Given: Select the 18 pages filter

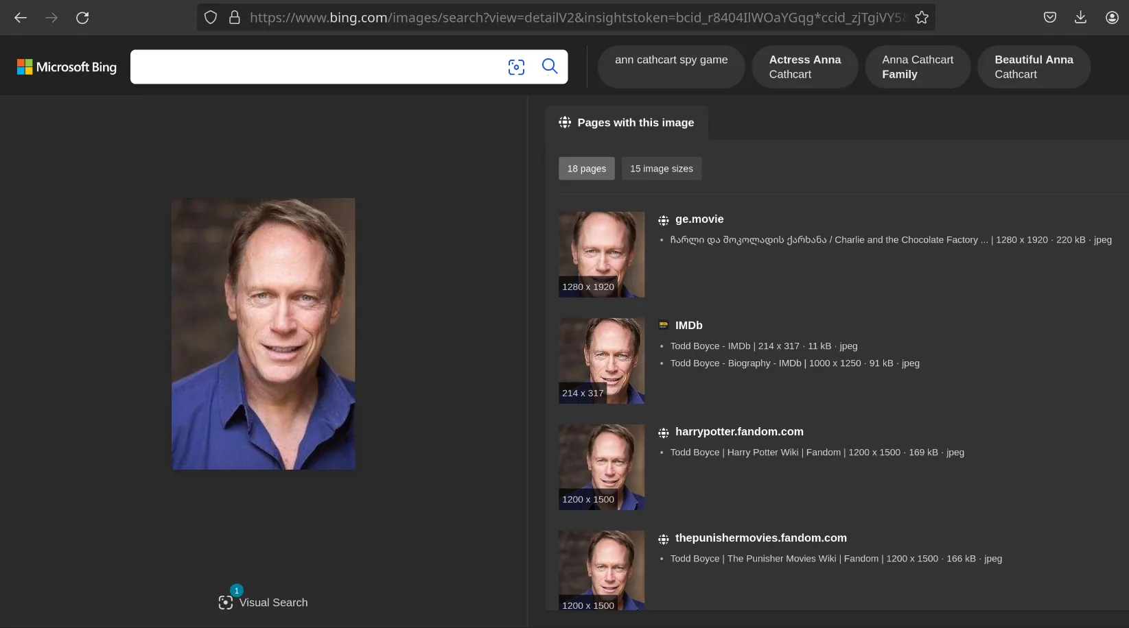Looking at the screenshot, I should click(x=587, y=169).
